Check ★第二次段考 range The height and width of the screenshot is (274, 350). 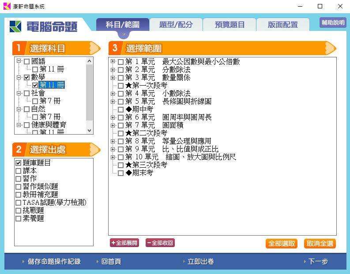120,133
